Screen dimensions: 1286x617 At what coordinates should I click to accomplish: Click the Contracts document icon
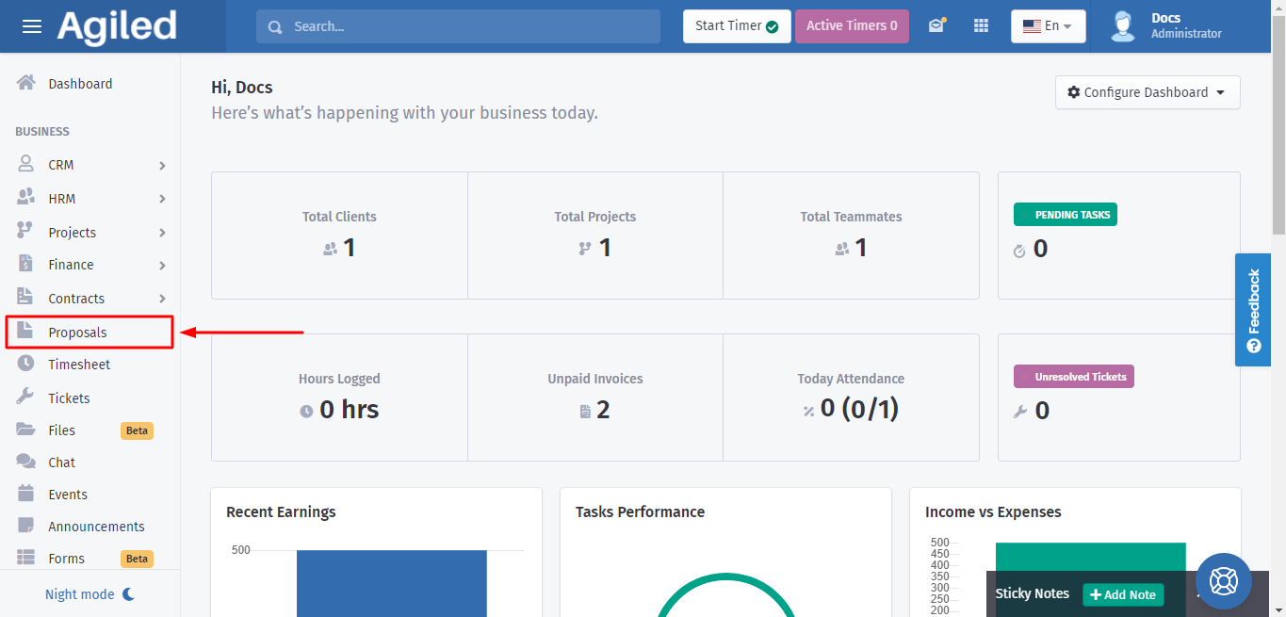tap(25, 297)
